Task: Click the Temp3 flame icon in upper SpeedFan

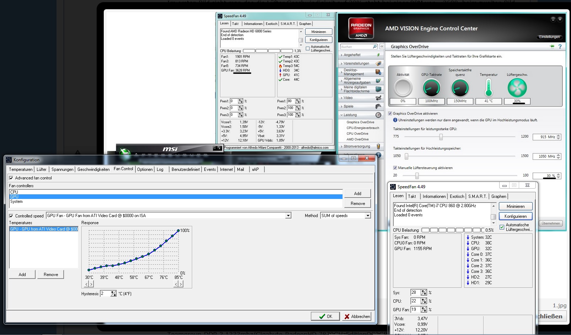Action: pos(280,66)
